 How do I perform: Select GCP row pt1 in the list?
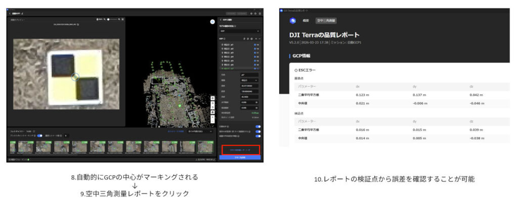[x=240, y=45]
